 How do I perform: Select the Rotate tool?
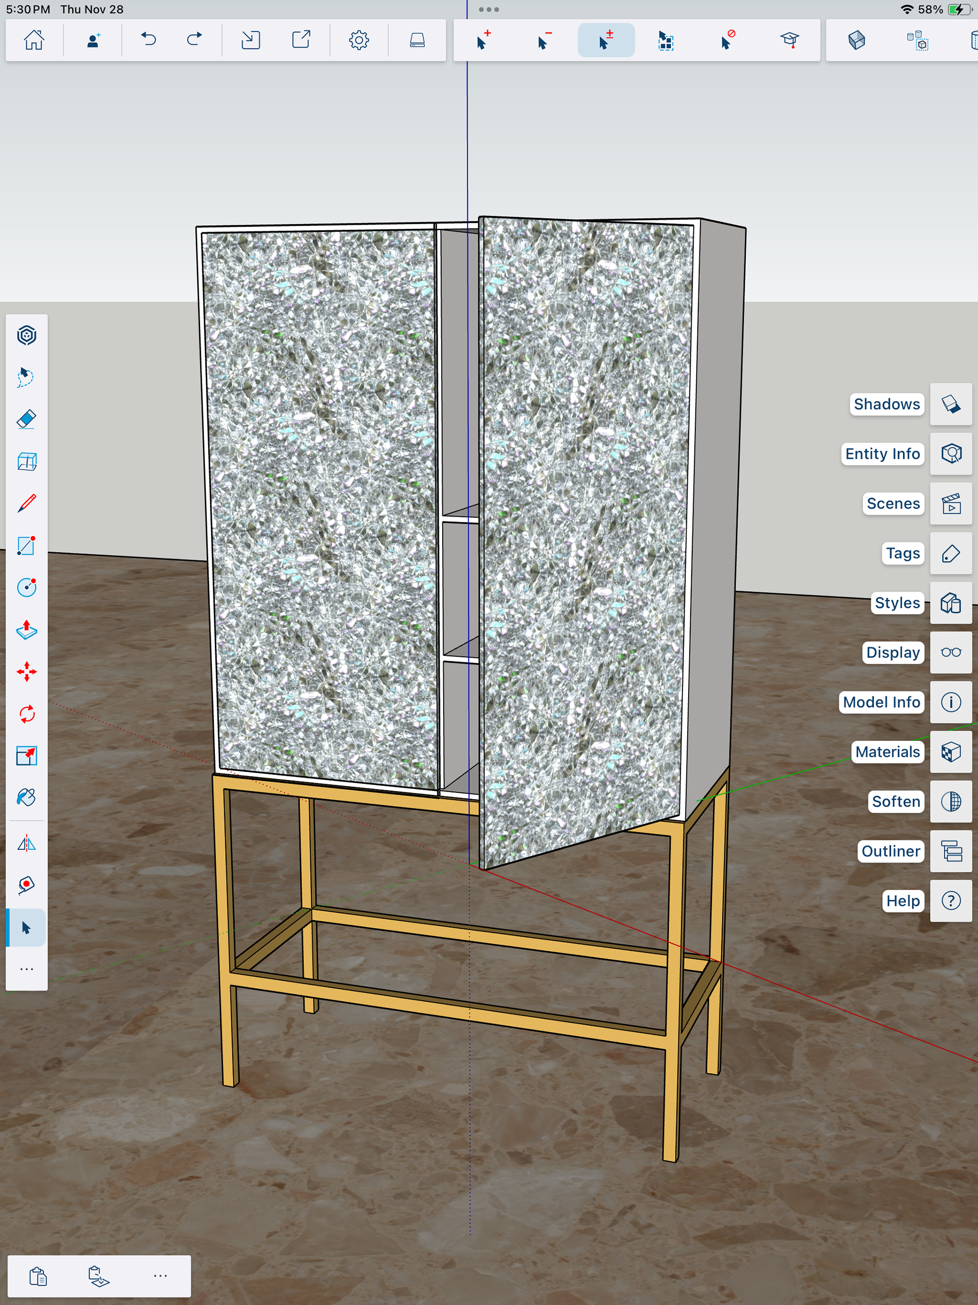26,714
